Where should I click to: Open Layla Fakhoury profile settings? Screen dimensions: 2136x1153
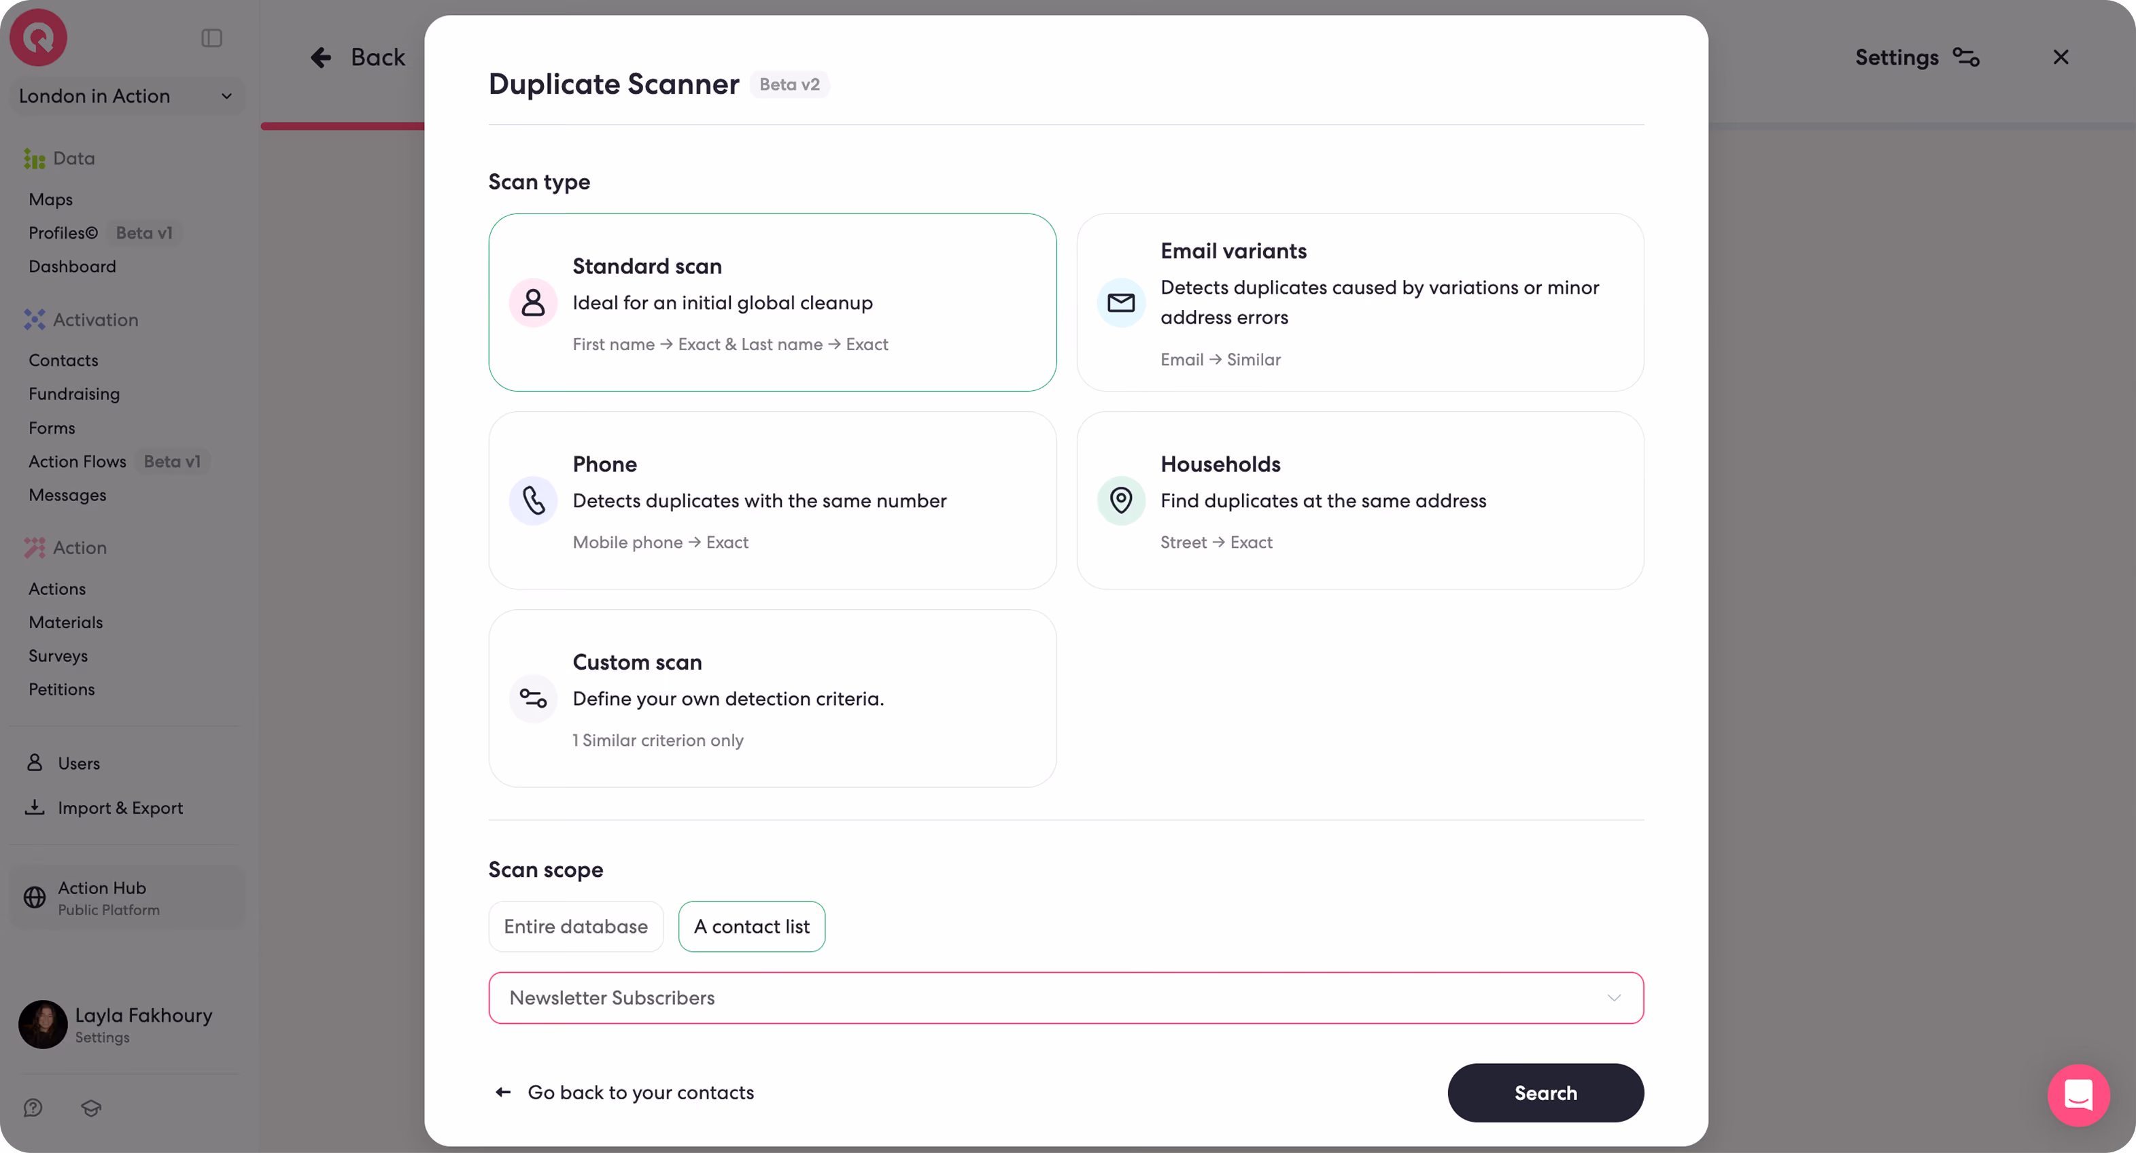(x=116, y=1025)
